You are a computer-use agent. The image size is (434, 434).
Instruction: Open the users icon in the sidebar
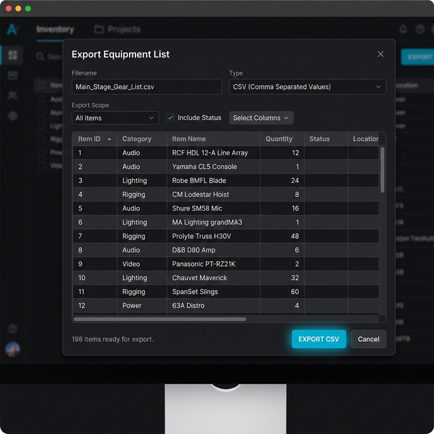(x=13, y=96)
